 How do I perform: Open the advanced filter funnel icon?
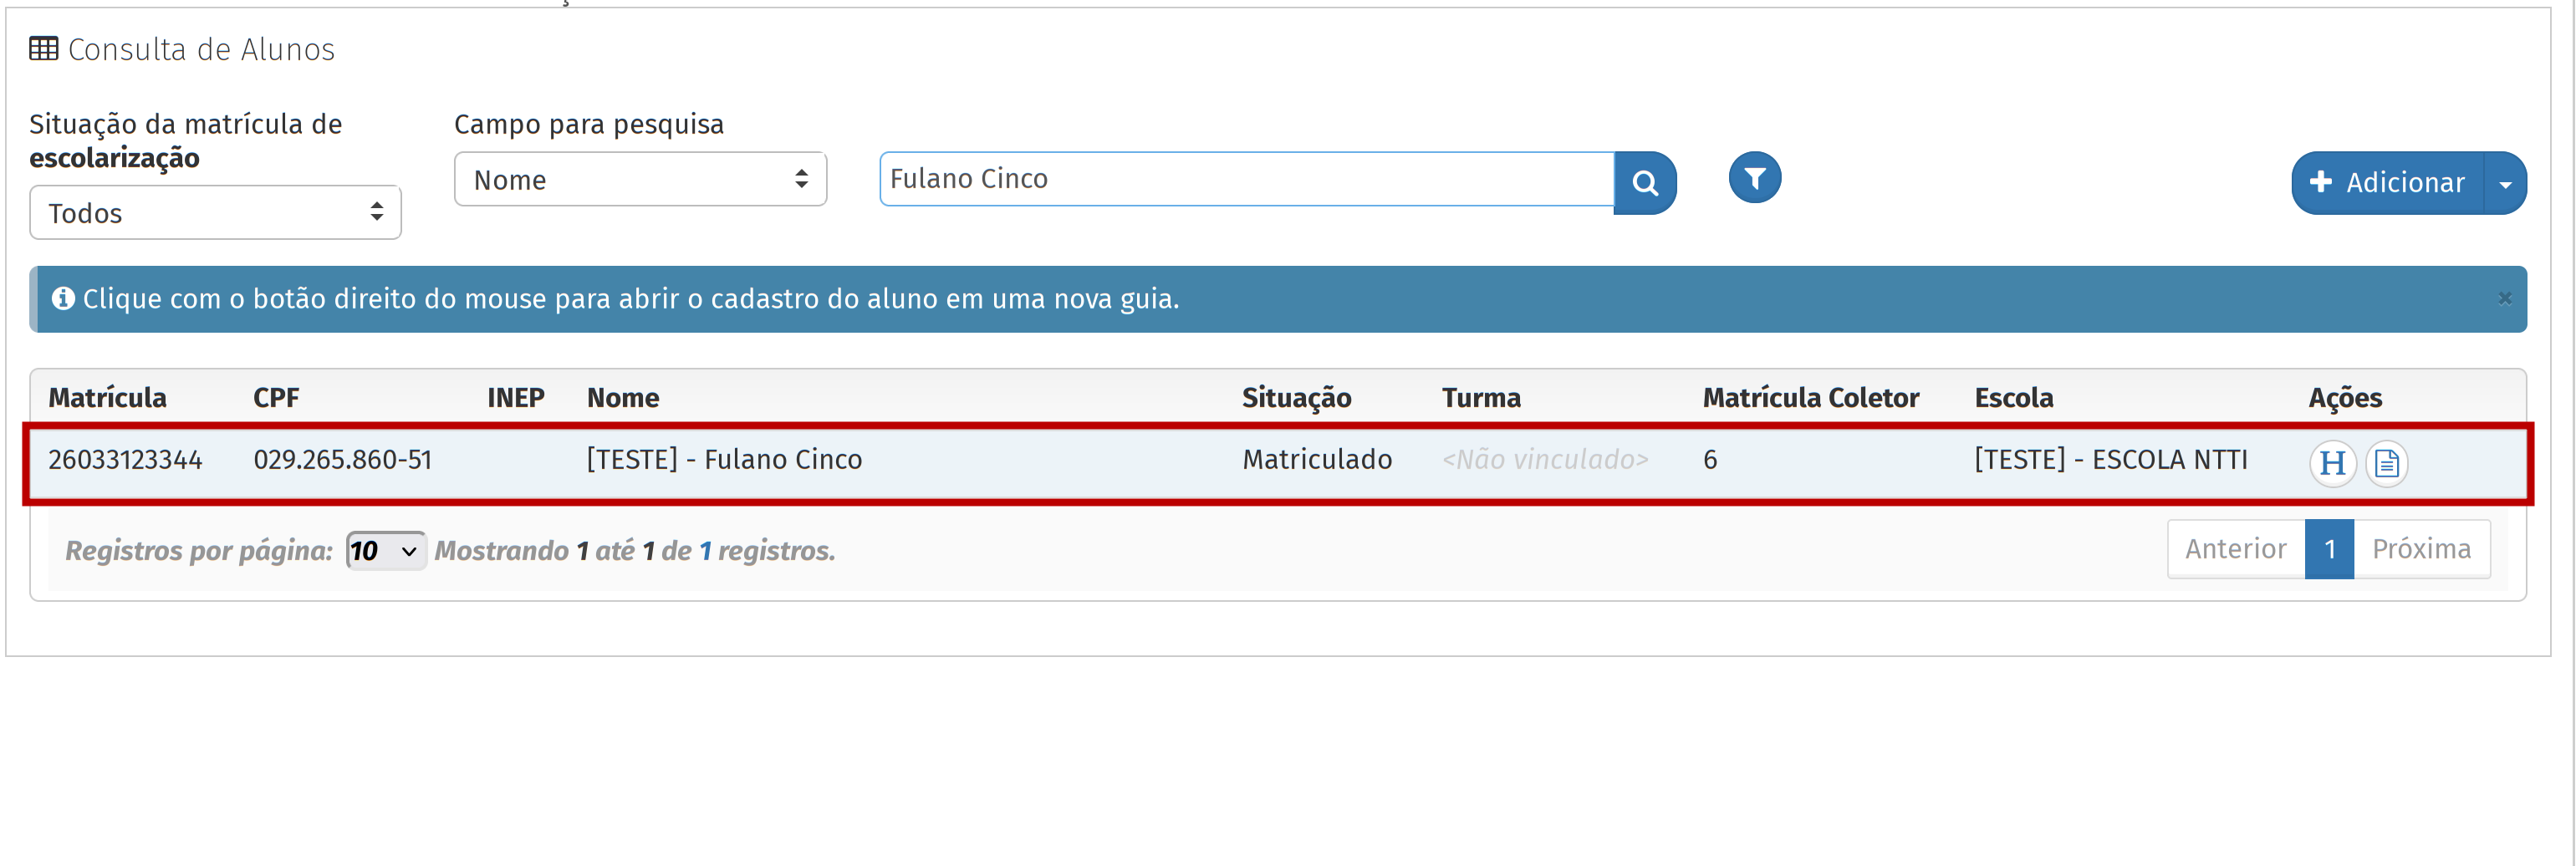pos(1754,178)
